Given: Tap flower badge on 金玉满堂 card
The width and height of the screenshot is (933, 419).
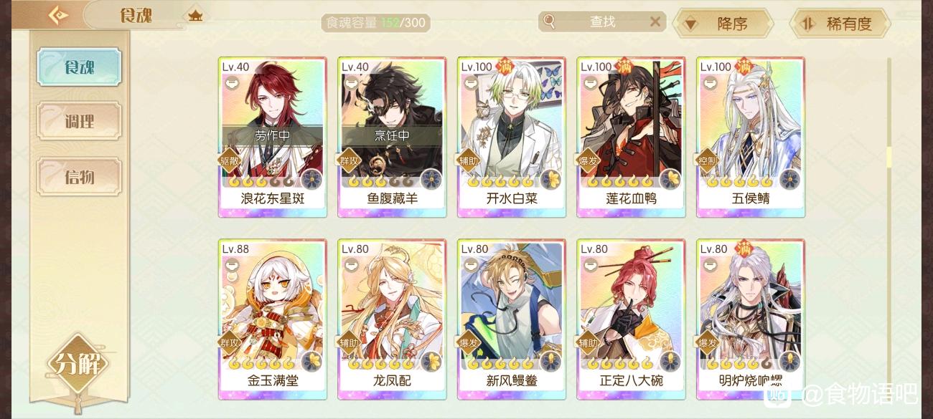Looking at the screenshot, I should pos(311,362).
